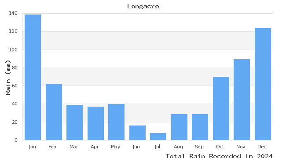
Task: Click the '120' y-axis value
Action: (x=13, y=31)
